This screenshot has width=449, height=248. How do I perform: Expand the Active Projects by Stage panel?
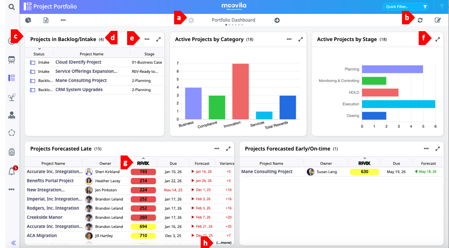click(438, 39)
